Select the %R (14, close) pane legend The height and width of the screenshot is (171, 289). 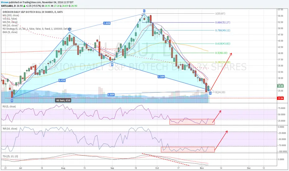coord(10,129)
